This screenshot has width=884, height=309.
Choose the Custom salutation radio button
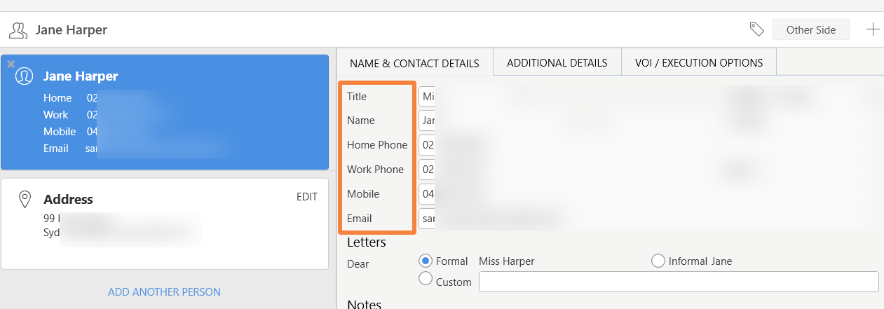(425, 279)
